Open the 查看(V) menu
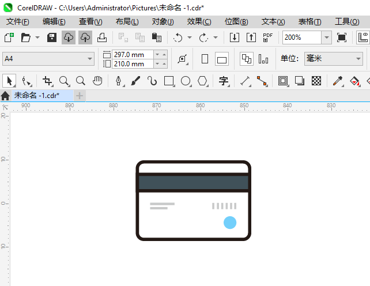This screenshot has width=370, height=286. 90,22
